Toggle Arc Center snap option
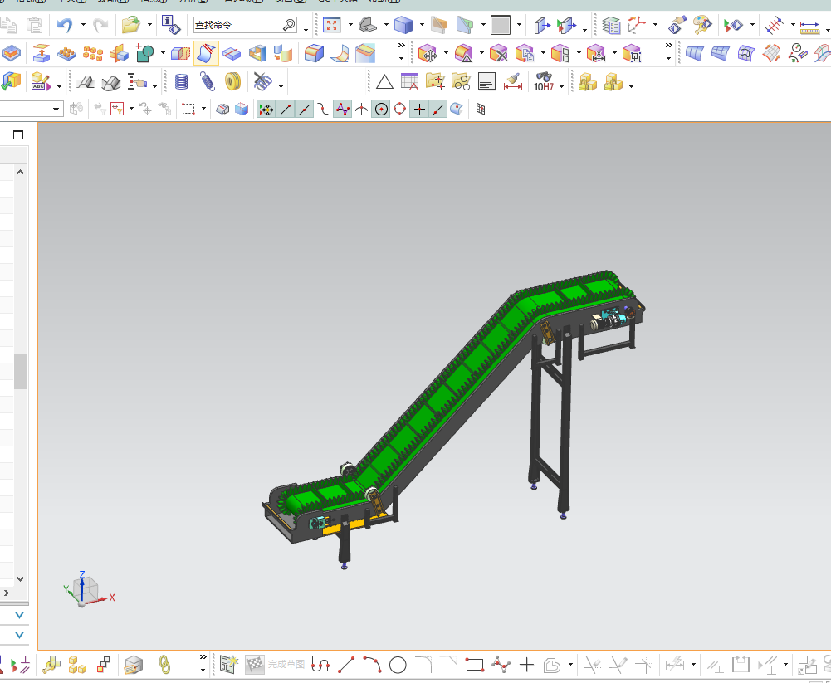831x683 pixels. point(381,110)
